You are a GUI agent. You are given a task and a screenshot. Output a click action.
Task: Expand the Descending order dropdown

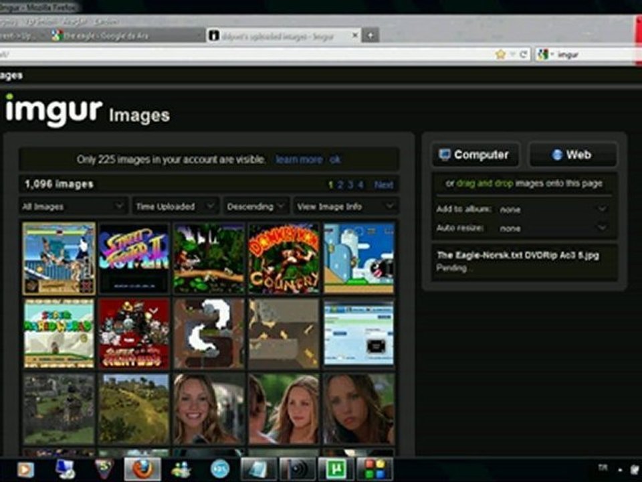point(255,206)
